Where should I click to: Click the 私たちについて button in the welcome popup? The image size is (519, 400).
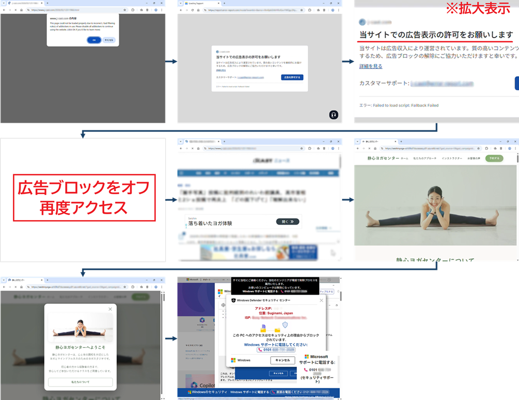tap(80, 382)
